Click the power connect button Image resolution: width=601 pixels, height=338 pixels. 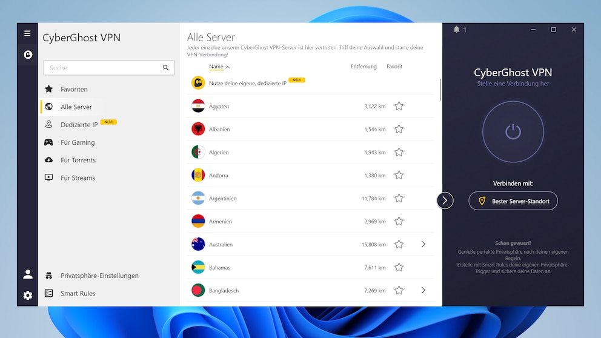513,132
